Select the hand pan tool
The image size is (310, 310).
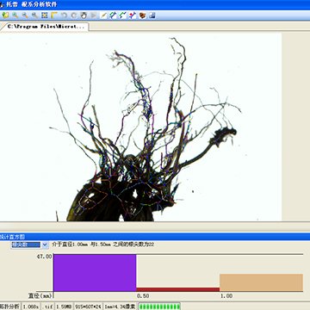pyautogui.click(x=84, y=15)
